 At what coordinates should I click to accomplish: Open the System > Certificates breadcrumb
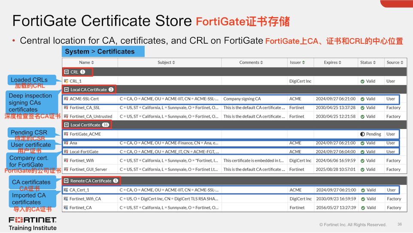(x=103, y=51)
